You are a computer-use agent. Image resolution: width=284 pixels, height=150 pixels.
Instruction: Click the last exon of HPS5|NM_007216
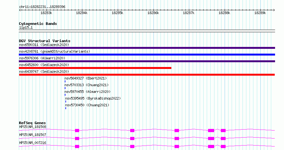[x=223, y=146]
